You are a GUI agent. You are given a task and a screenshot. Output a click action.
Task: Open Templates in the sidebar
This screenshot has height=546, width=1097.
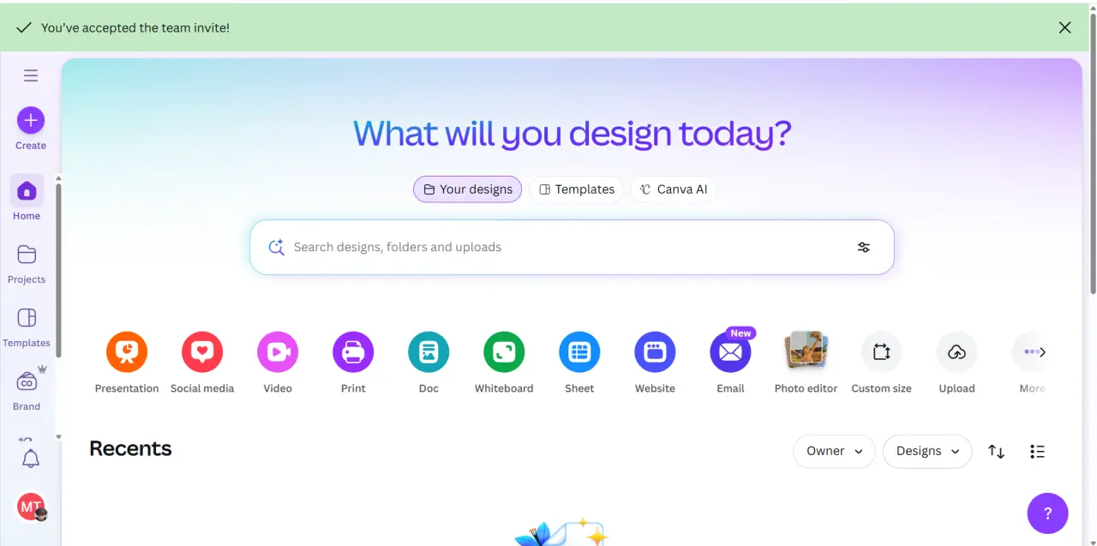[x=27, y=326]
